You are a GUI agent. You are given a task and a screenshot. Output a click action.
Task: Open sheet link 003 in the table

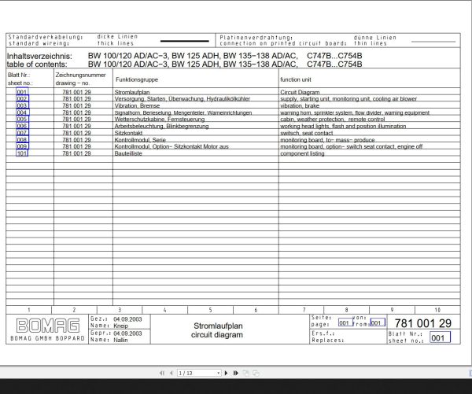[x=22, y=105]
